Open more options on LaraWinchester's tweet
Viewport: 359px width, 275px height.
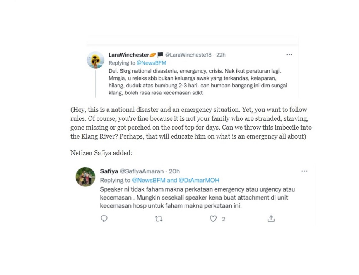point(289,55)
